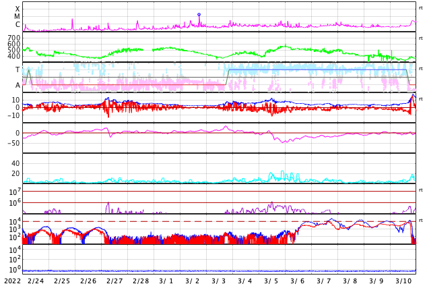Select the 3/ 1 date label
The height and width of the screenshot is (286, 427).
point(166,281)
